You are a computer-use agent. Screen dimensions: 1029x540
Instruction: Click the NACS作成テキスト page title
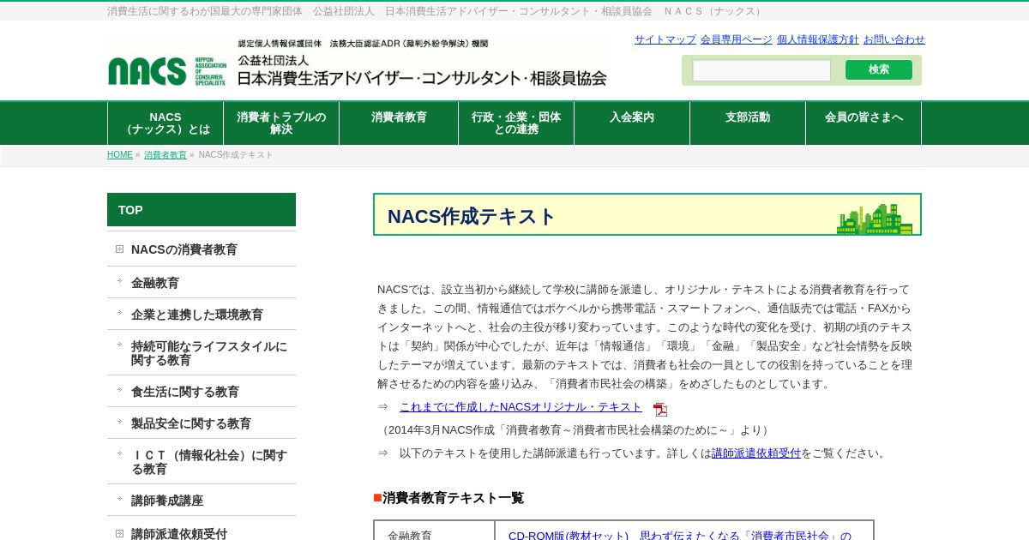(472, 216)
